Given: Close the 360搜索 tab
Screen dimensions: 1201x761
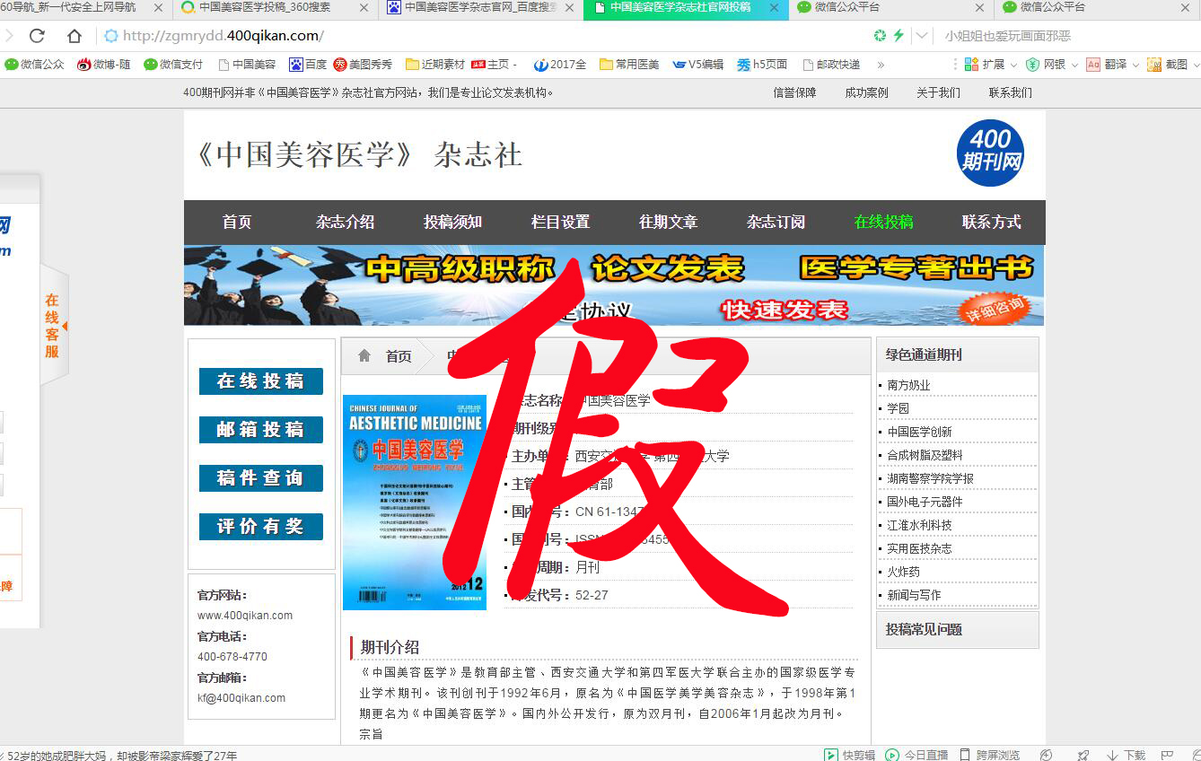Looking at the screenshot, I should pos(364,7).
